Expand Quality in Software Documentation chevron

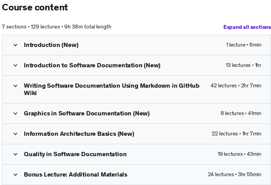[15, 154]
